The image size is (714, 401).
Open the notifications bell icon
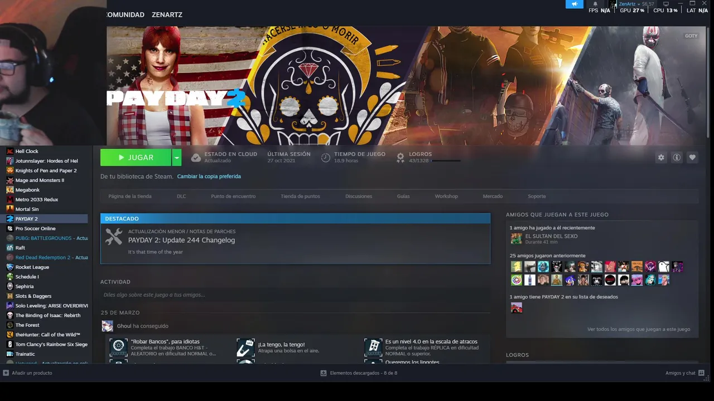coord(595,4)
